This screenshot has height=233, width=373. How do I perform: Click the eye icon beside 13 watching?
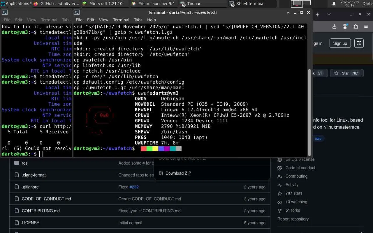[280, 202]
